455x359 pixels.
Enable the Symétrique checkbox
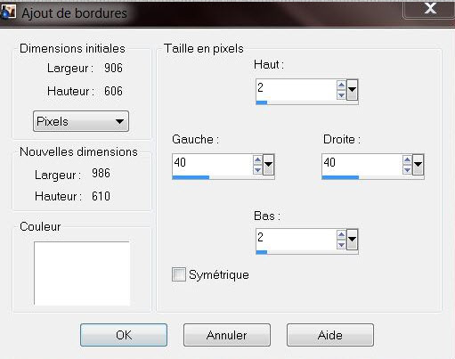tap(179, 274)
